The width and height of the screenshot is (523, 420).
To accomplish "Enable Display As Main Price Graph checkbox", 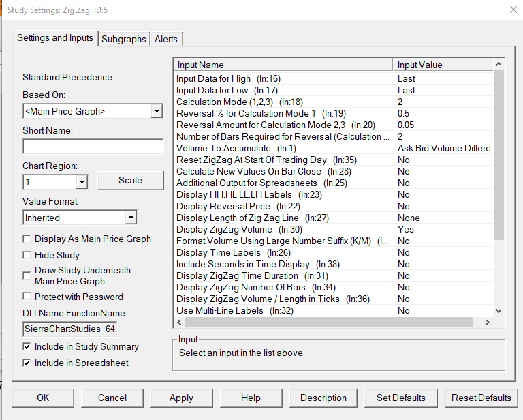I will pyautogui.click(x=27, y=239).
